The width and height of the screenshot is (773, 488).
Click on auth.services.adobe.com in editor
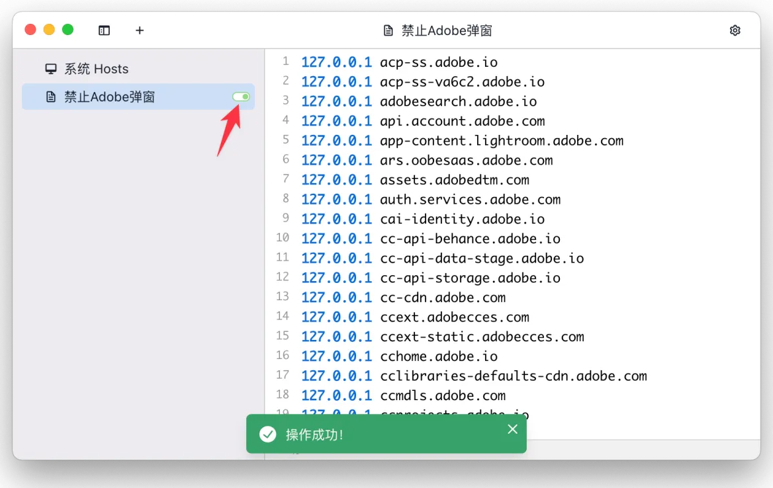[470, 199]
